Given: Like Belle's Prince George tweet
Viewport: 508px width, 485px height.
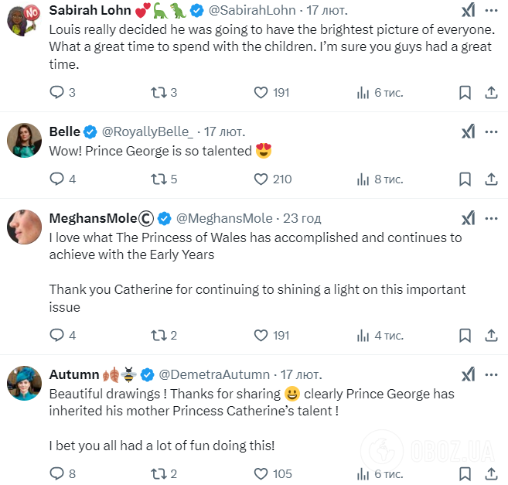Looking at the screenshot, I should click(x=261, y=179).
